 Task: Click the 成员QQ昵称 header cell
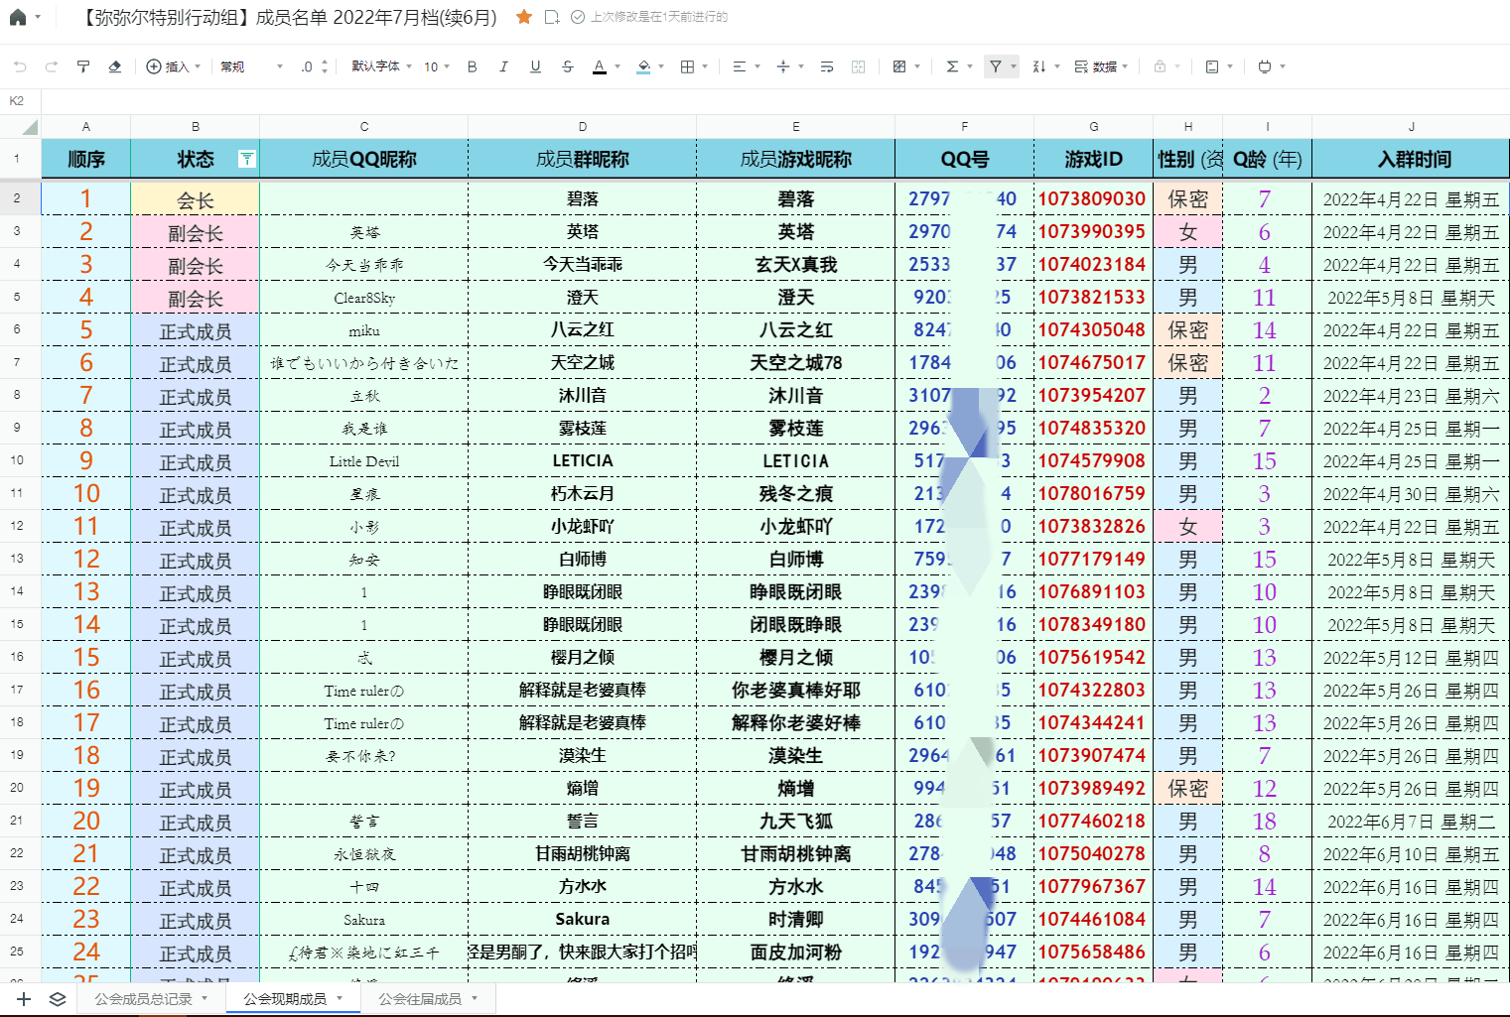coord(363,159)
